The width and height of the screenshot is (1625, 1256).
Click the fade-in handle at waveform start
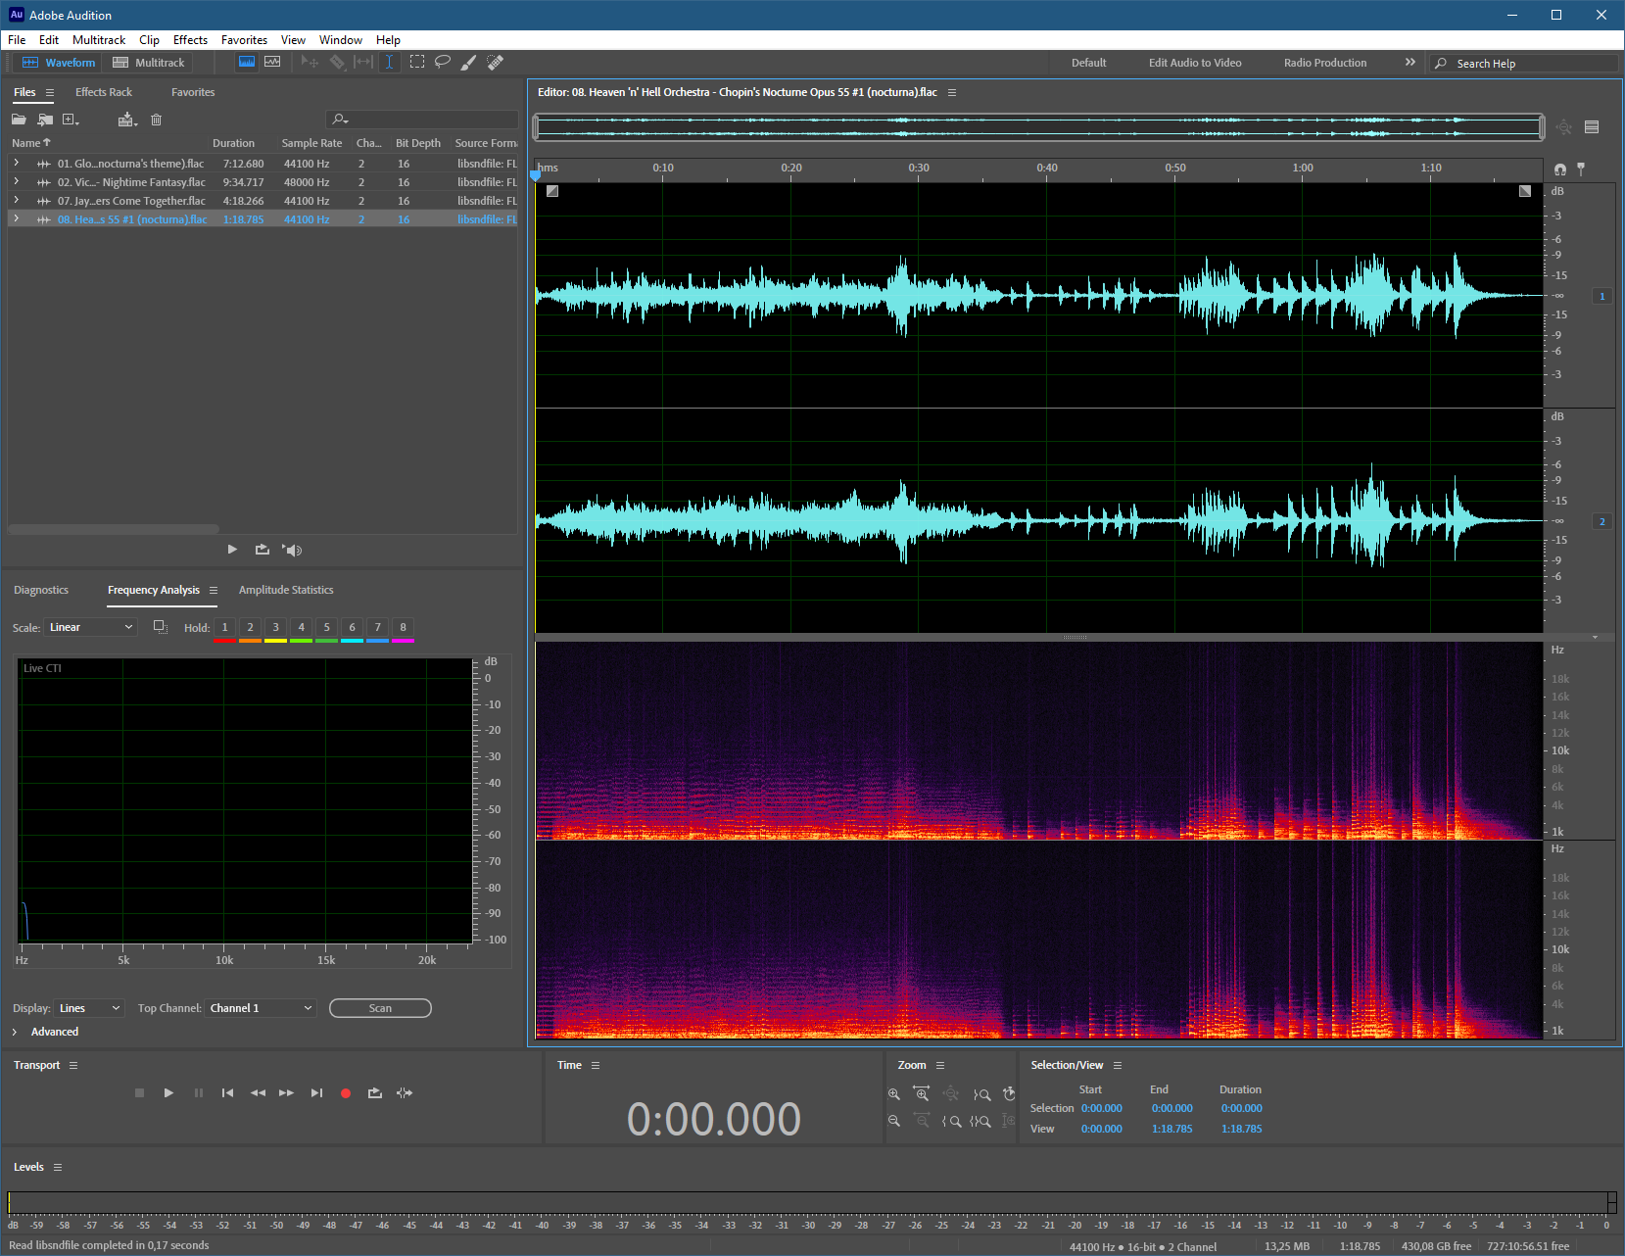tap(552, 191)
